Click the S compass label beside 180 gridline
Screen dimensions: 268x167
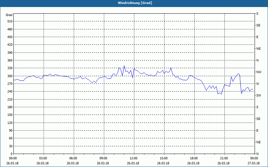coord(257,107)
